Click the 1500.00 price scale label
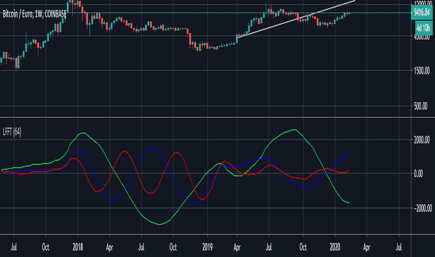Viewport: 435px width, 257px height. point(421,71)
